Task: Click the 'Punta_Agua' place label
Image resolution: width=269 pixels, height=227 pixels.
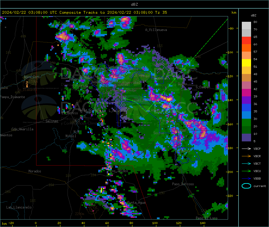Action: pos(136,203)
